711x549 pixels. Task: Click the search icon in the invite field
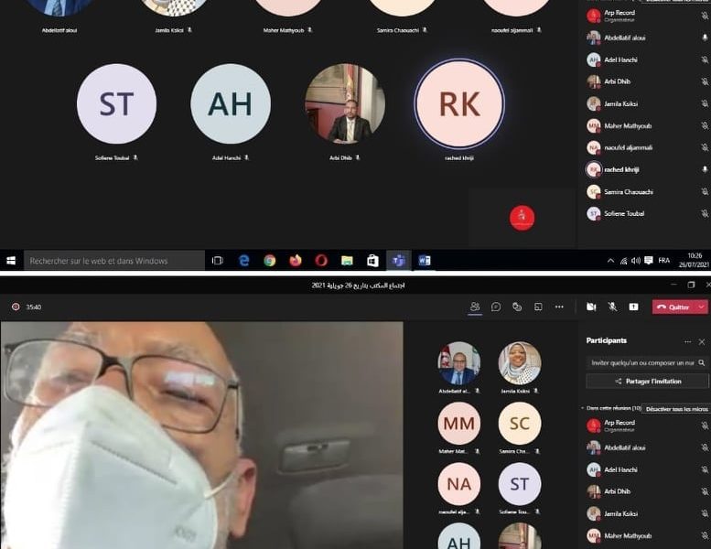click(701, 362)
